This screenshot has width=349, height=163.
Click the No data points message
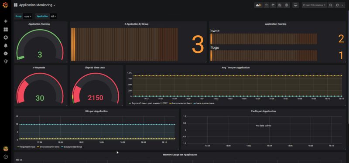click(263, 126)
